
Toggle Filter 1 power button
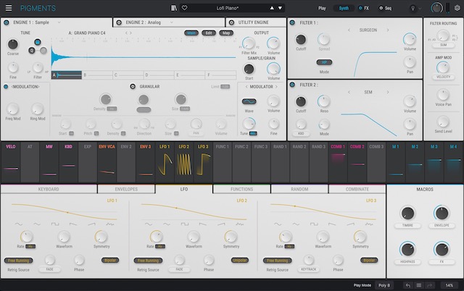tap(292, 23)
